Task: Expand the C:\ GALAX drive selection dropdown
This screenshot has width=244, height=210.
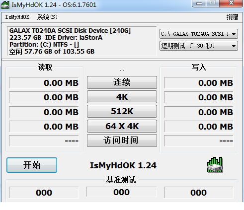Action: coord(199,34)
